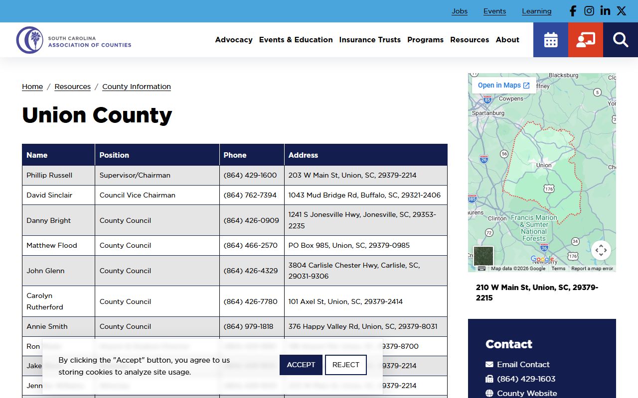Open the Events link in top bar
The height and width of the screenshot is (398, 638).
[494, 11]
